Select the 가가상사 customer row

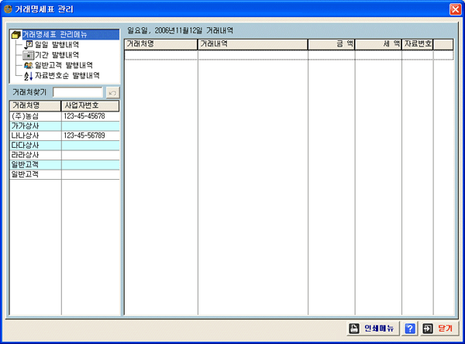(64, 126)
